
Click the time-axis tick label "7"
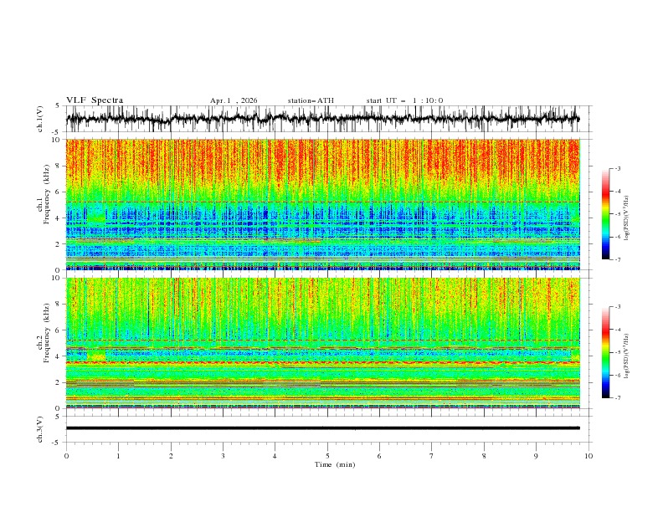[x=431, y=456]
